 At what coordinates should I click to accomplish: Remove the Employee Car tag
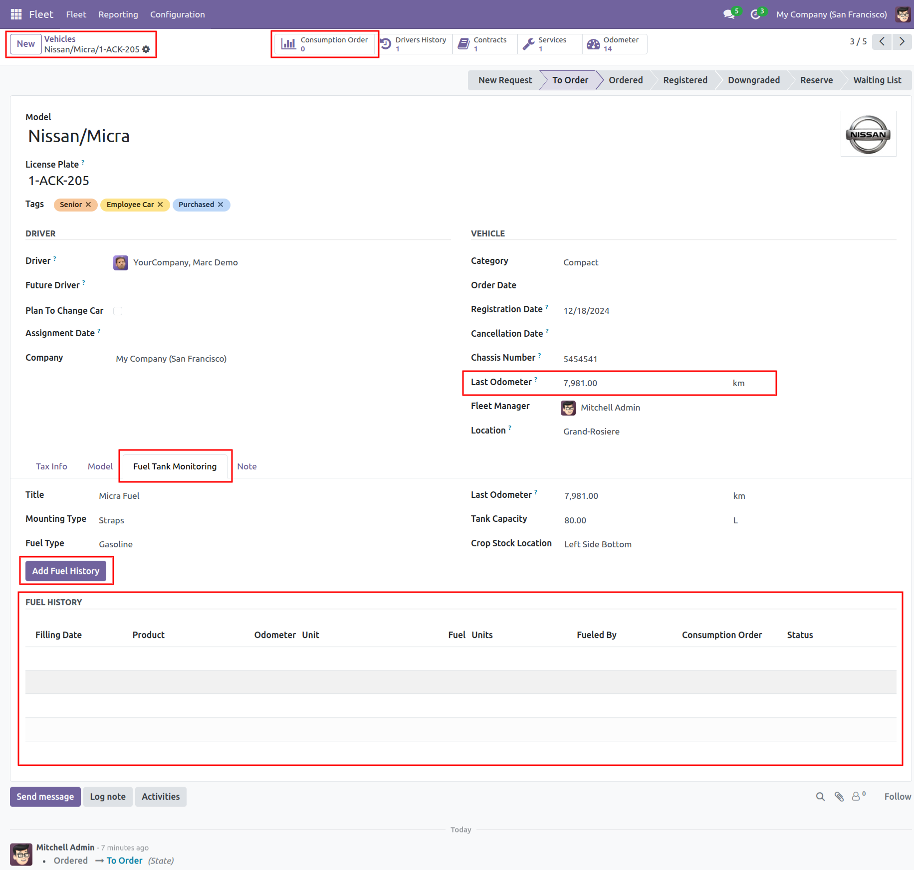point(160,205)
